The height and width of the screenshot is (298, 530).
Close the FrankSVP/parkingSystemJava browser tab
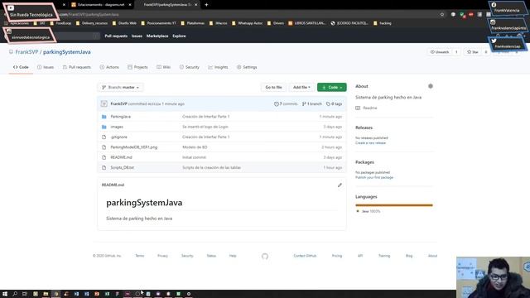[x=195, y=5]
